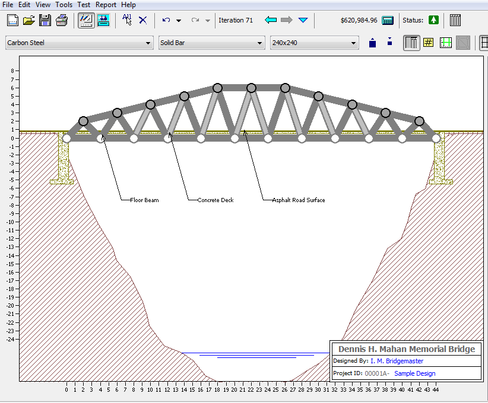Open the Test menu
Viewport: 488px width, 403px height.
(x=83, y=5)
